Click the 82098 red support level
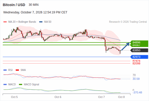This screenshot has width=149, height=101. 136,63
